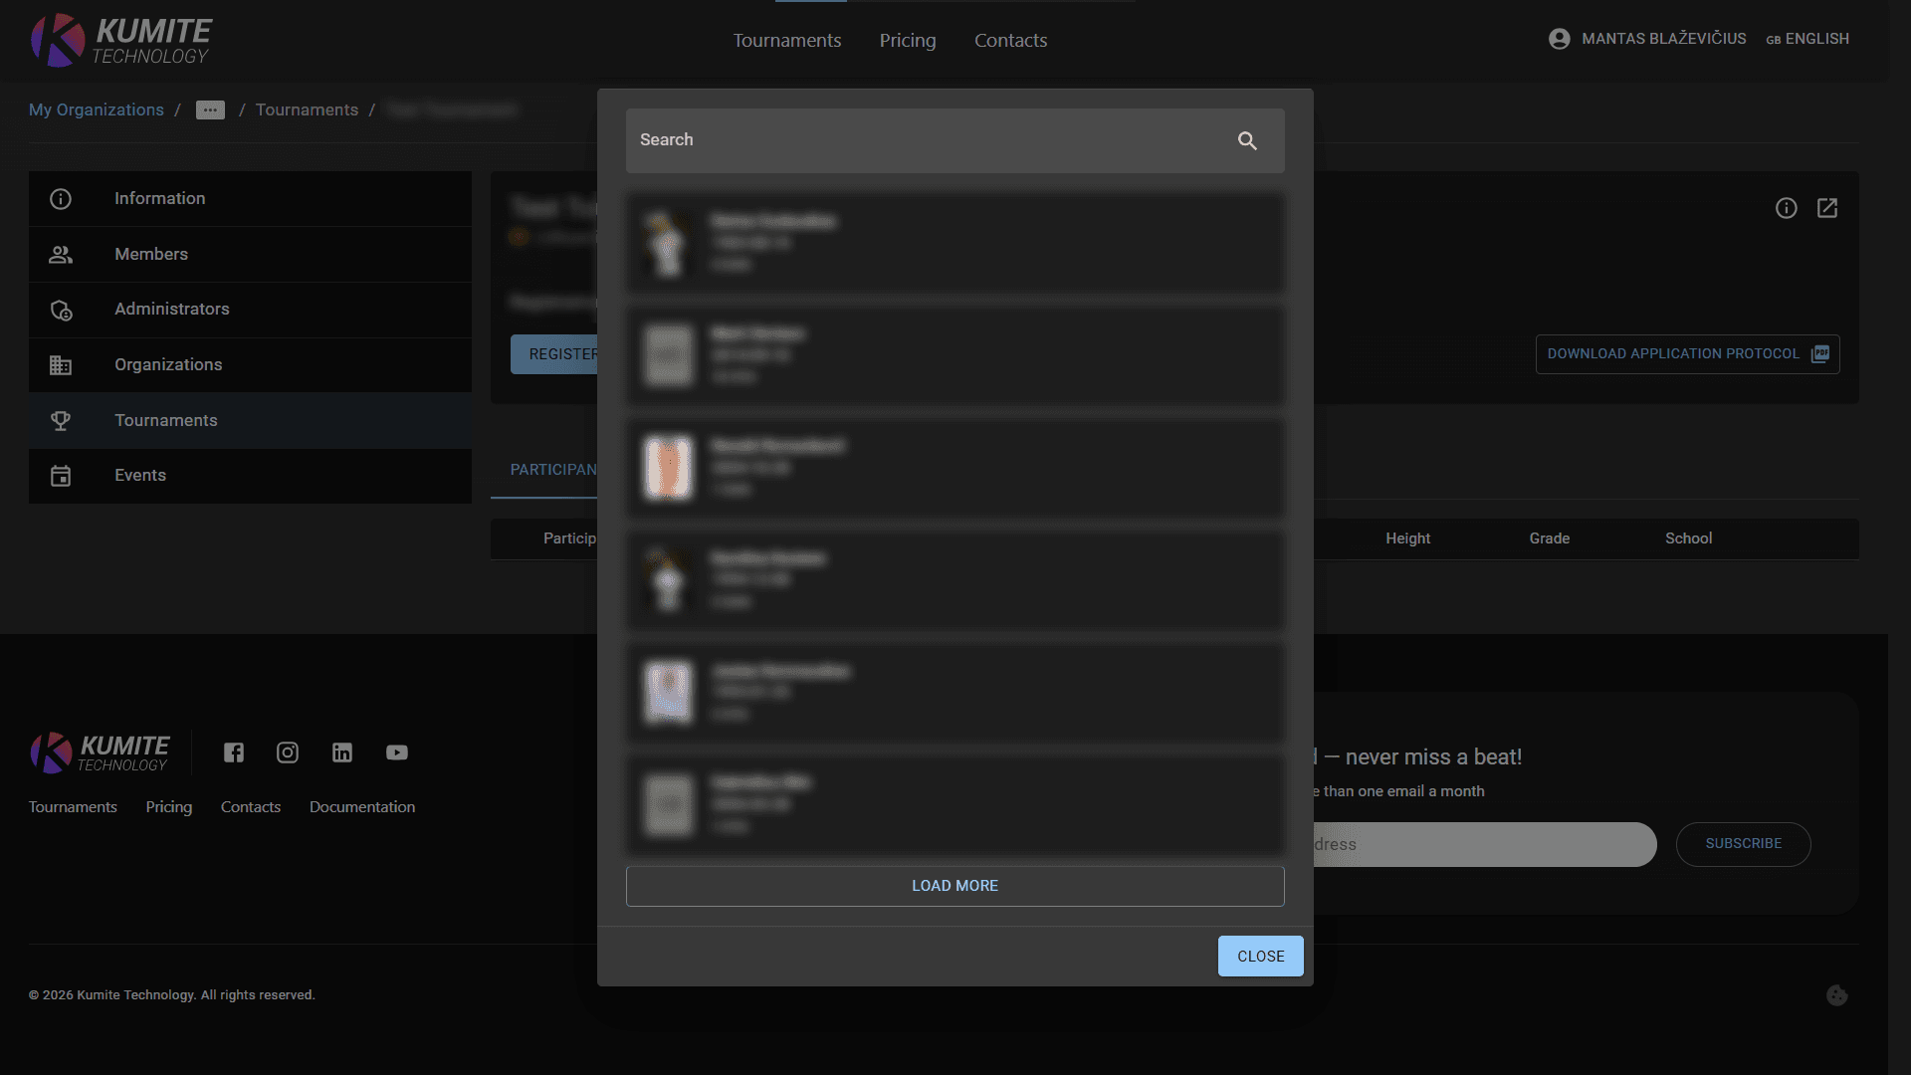Open tournament in new tab via external-link icon
The width and height of the screenshot is (1911, 1075).
(1828, 208)
